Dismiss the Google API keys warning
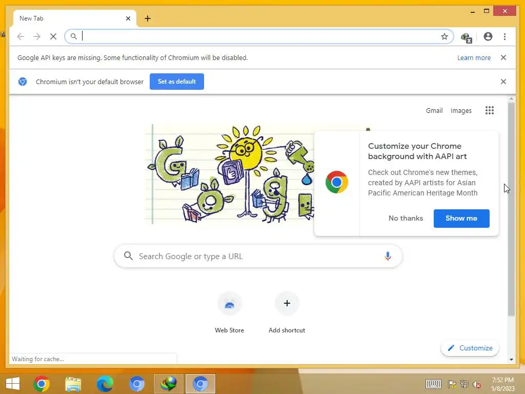 503,57
